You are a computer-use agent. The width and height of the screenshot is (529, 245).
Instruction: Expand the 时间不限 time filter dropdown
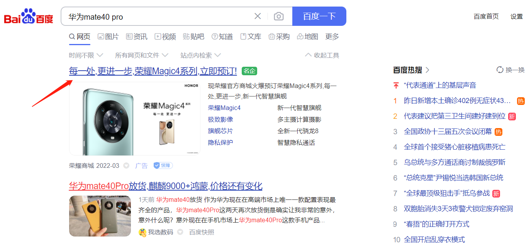86,55
